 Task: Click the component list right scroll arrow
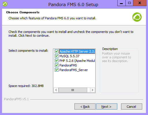coord(92,90)
